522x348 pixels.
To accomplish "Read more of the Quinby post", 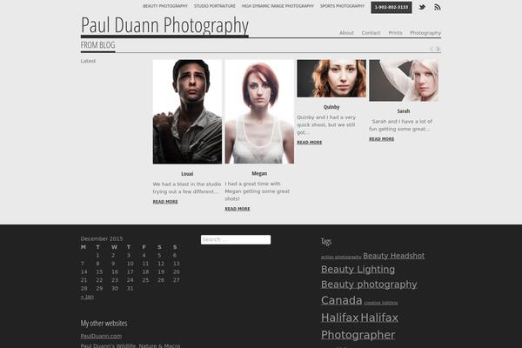I will coord(309,142).
